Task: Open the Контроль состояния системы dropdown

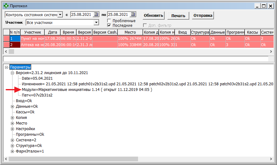Action: click(x=60, y=15)
